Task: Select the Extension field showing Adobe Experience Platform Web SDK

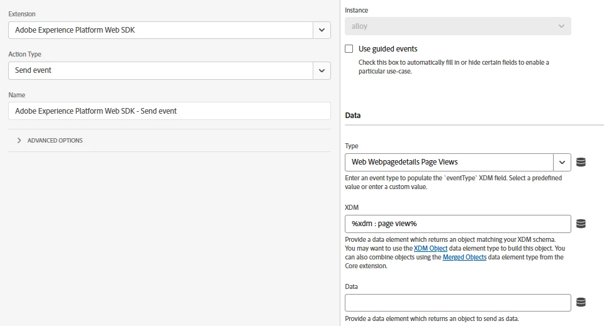Action: (160, 30)
